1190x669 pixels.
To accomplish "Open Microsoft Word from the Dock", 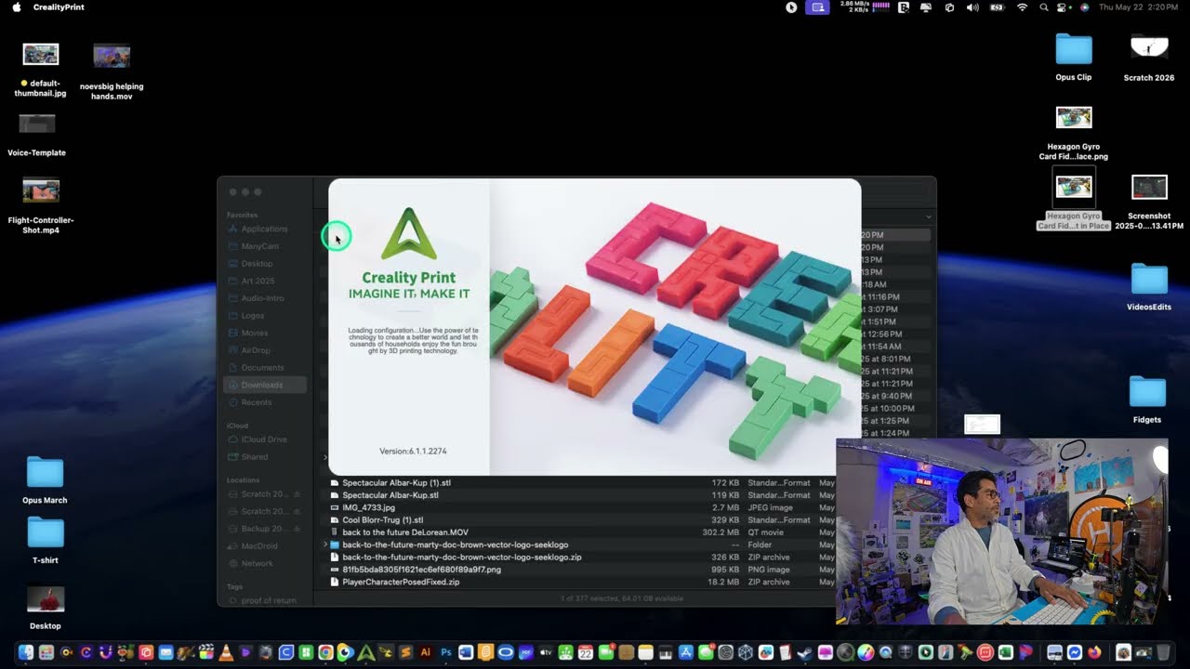I will [466, 652].
